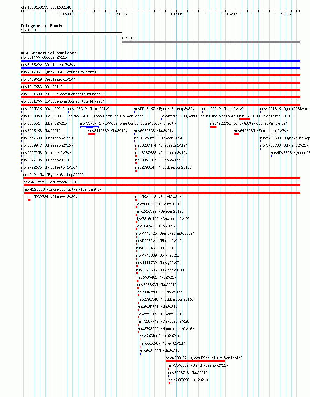Click nsv3047489 (Fan2017) label
Screen dimensions: 310x397
click(x=157, y=226)
